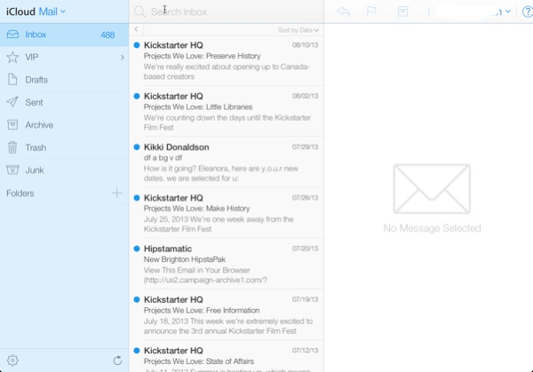Select the Drafts mailbox
The height and width of the screenshot is (372, 533).
36,80
